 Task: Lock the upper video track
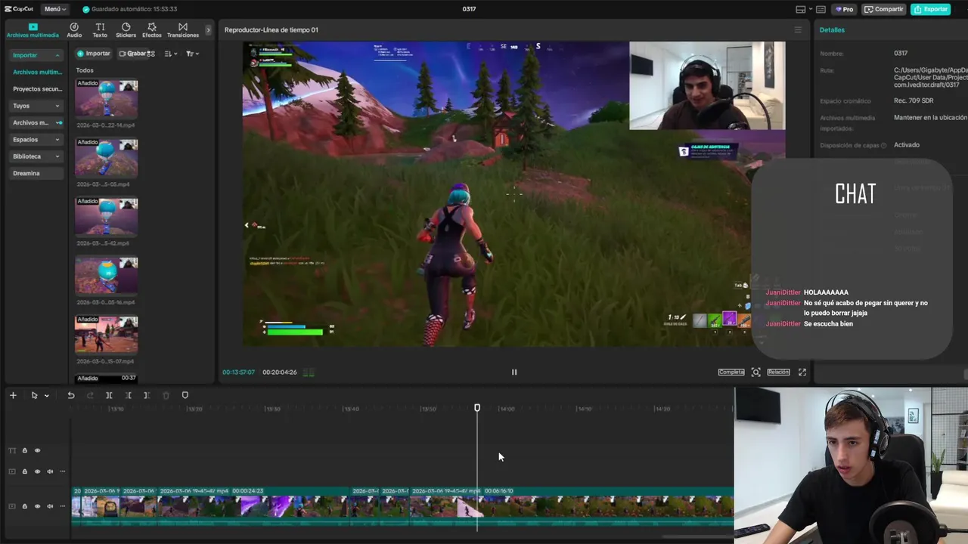24,471
